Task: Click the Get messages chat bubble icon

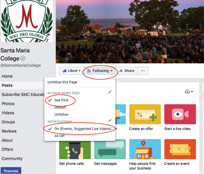Action: pos(110,150)
